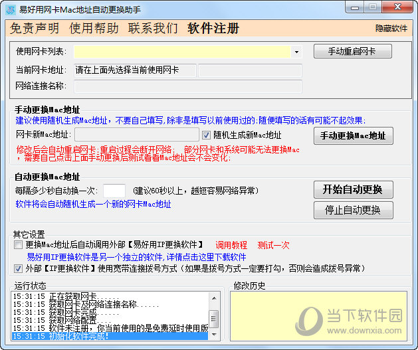Focus the 每隔多少秒自动换一次 seconds input box
Viewport: 418px width, 350px height.
(x=114, y=191)
